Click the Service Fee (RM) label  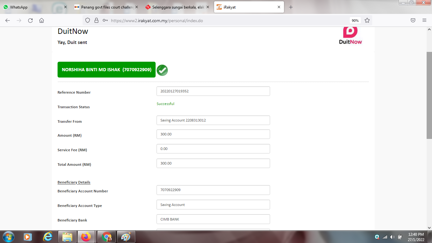point(72,150)
